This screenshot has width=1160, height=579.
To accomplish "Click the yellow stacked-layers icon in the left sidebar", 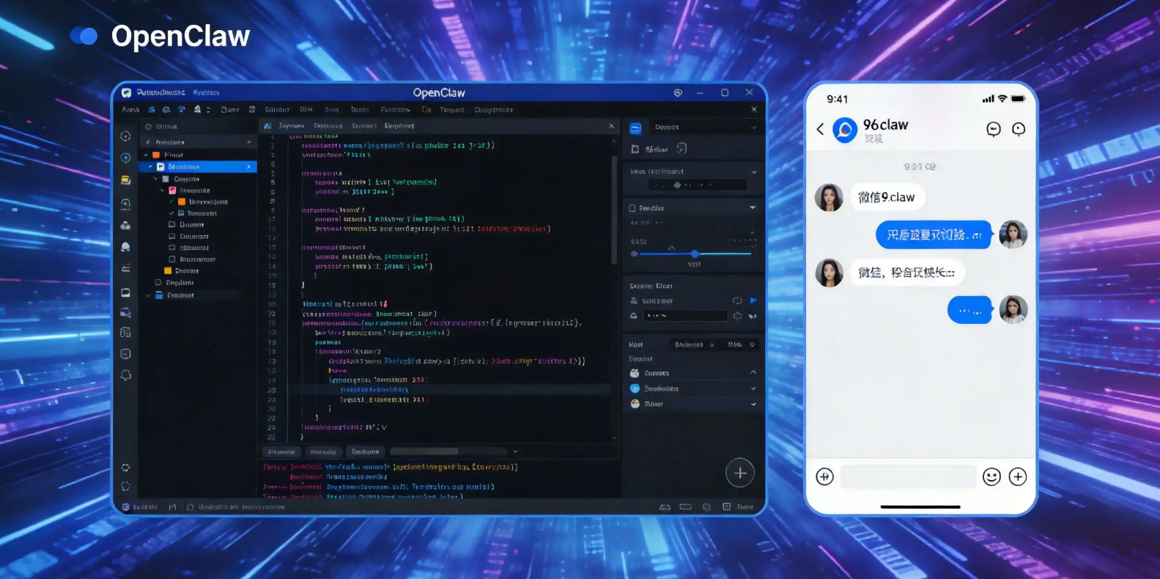I will [125, 180].
